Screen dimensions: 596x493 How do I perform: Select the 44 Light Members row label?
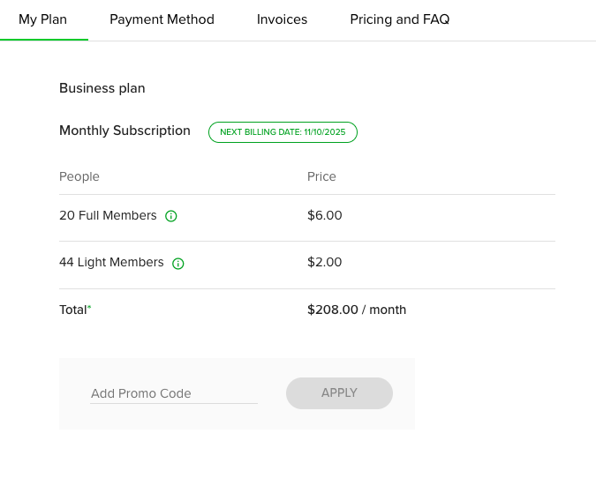111,262
